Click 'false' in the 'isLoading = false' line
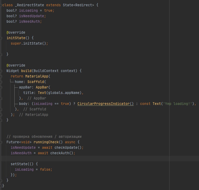The height and width of the screenshot is (190, 199). (x=45, y=169)
